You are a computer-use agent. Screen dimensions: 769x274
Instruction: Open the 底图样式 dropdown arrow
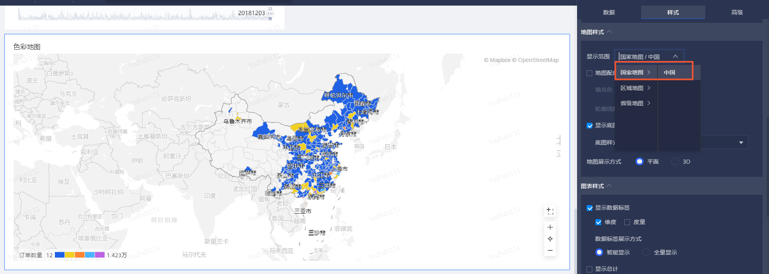pos(741,142)
